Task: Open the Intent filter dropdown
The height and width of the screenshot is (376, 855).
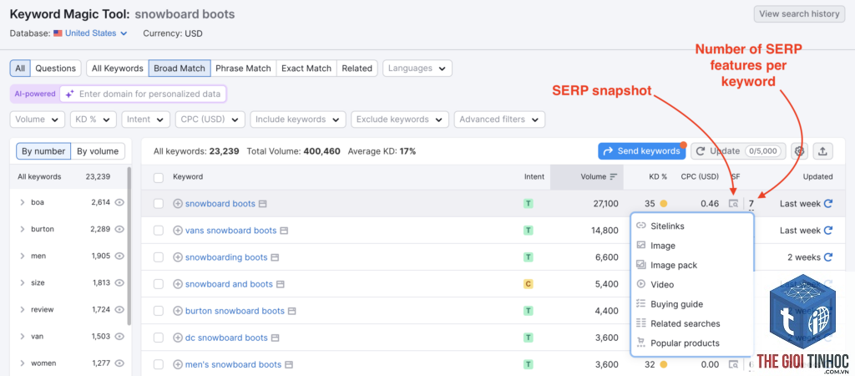Action: point(145,119)
